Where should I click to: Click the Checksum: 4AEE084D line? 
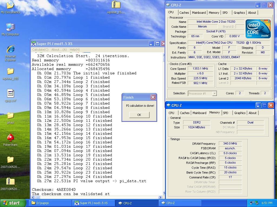tap(54, 189)
